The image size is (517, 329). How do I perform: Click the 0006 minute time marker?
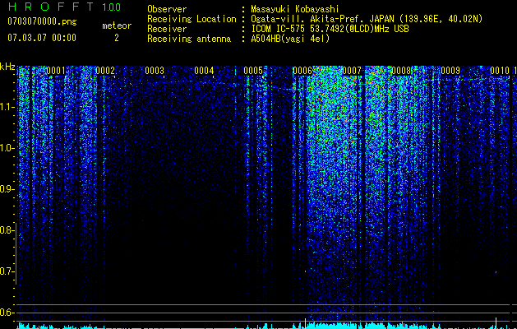tap(302, 71)
